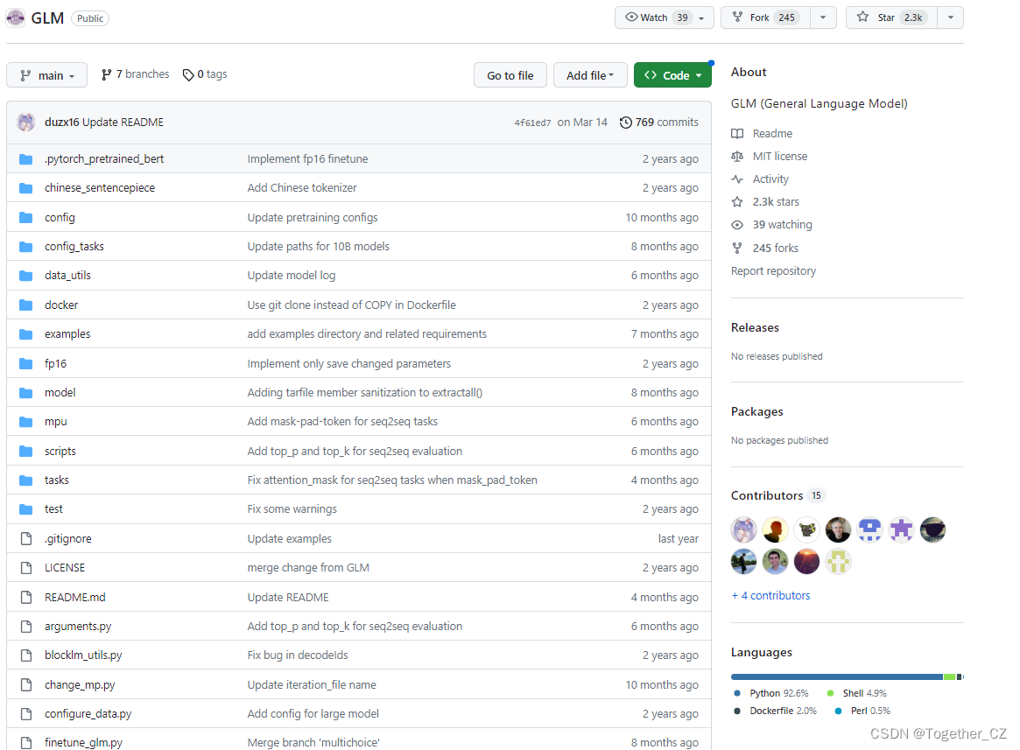Open the data_utils folder
This screenshot has height=750, width=1020.
(x=67, y=275)
